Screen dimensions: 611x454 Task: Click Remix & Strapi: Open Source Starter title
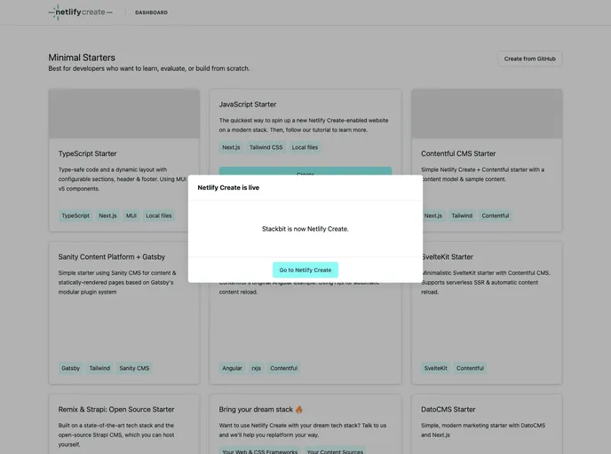[116, 410]
